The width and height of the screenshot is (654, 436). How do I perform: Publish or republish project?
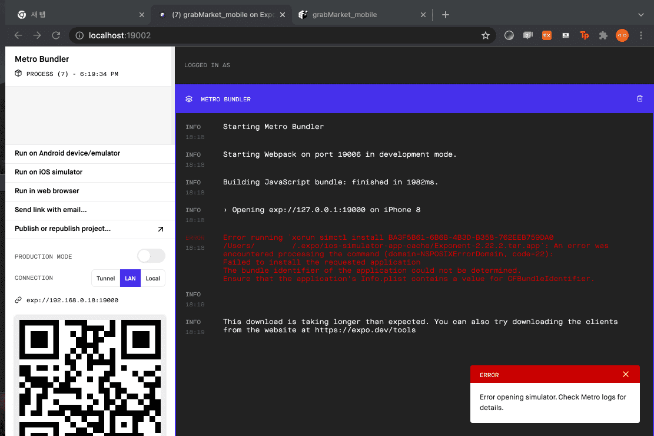[x=90, y=229]
